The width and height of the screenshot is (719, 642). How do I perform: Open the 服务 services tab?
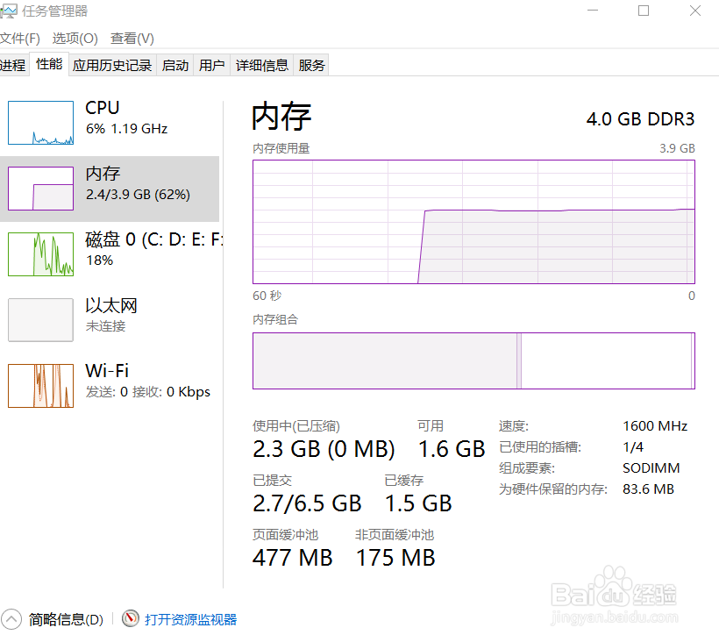[311, 64]
